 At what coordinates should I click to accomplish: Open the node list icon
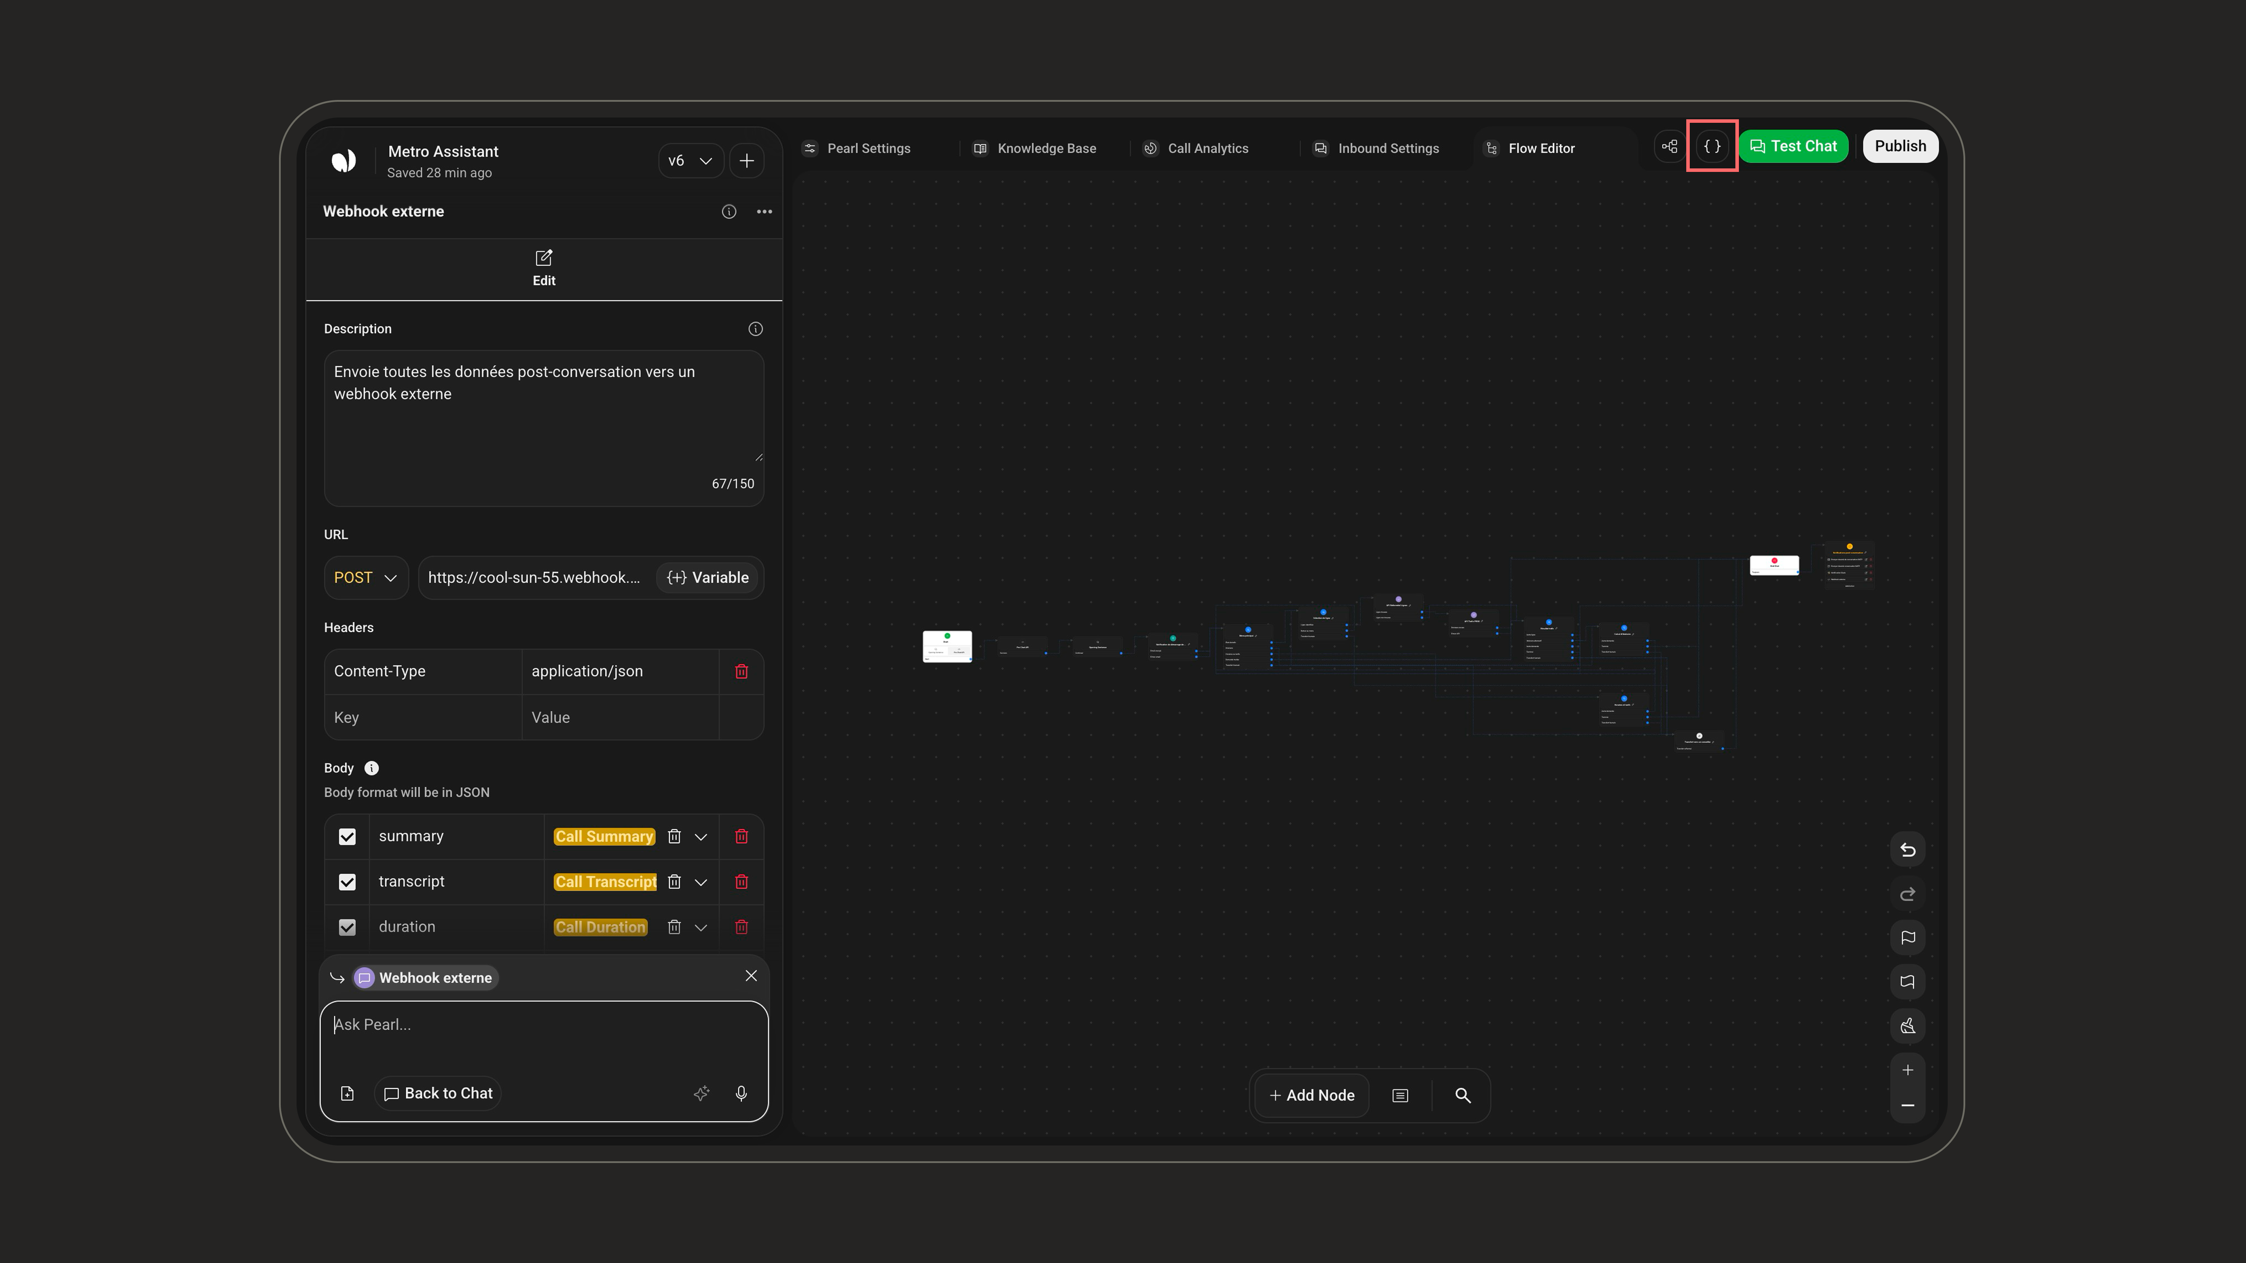coord(1400,1095)
